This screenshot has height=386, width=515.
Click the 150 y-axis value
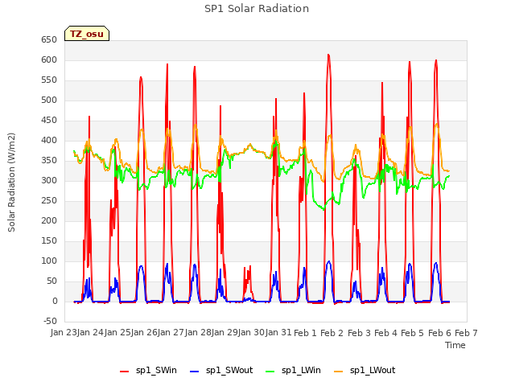coord(49,241)
